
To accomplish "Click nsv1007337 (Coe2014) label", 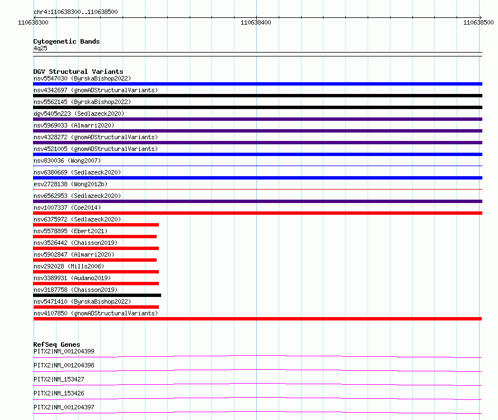I will pos(67,207).
